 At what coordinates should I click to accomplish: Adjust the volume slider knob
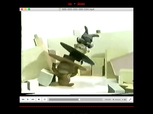point(121,100)
